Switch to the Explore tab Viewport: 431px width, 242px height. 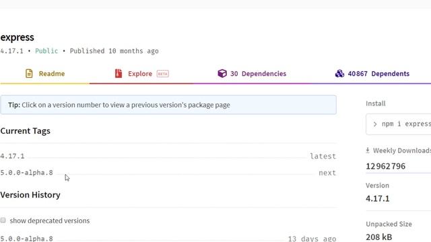tap(141, 73)
